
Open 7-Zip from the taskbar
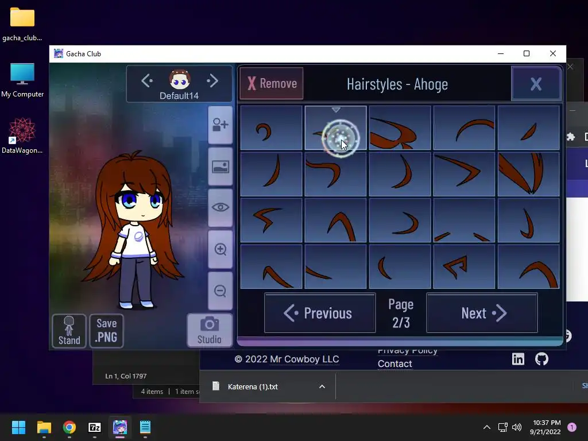[x=95, y=427]
